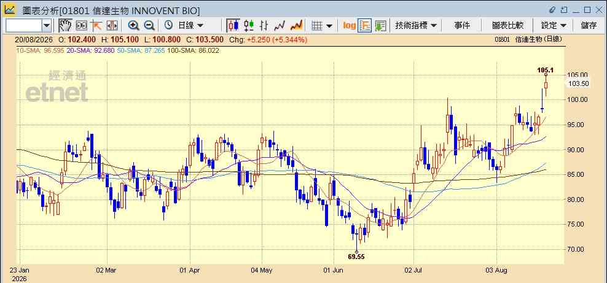Click the 03 Aug date label

click(x=496, y=270)
